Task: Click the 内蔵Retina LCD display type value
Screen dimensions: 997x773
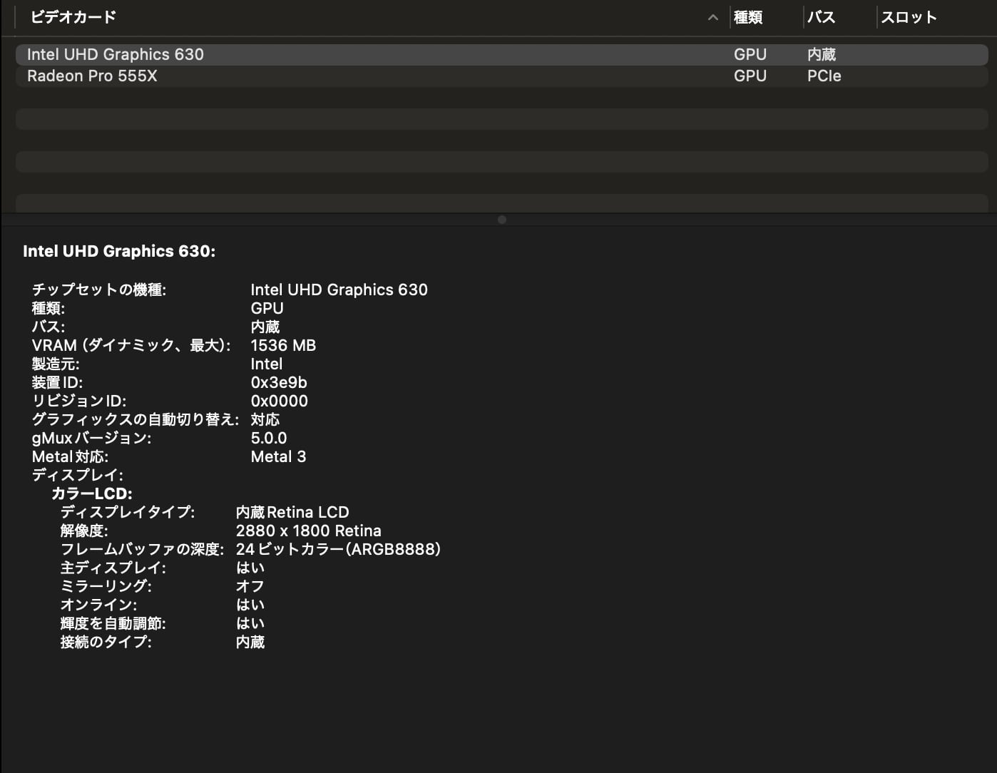Action: click(x=292, y=512)
